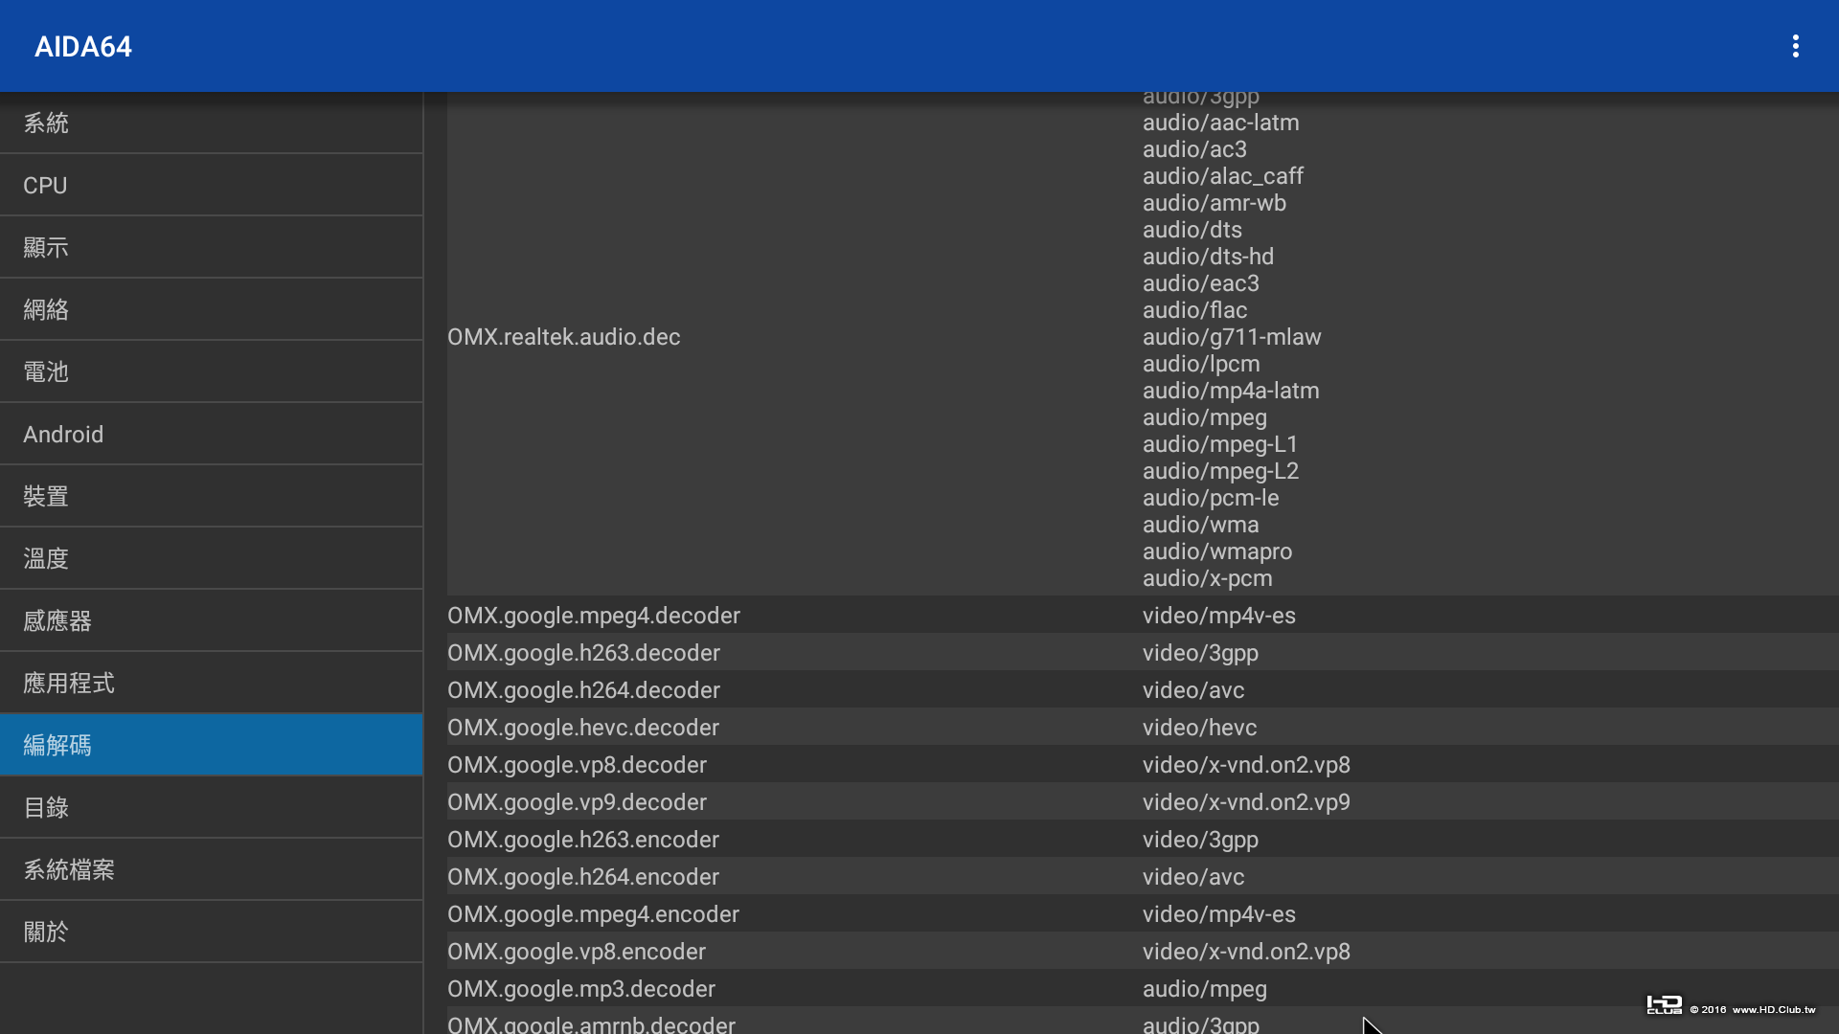Open the 網絡 network page

[x=211, y=309]
